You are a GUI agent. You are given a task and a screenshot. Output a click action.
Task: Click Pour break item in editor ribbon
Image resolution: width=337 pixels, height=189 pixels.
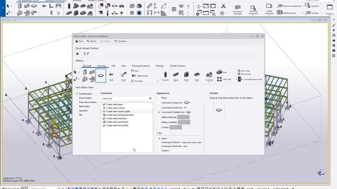coord(244,74)
